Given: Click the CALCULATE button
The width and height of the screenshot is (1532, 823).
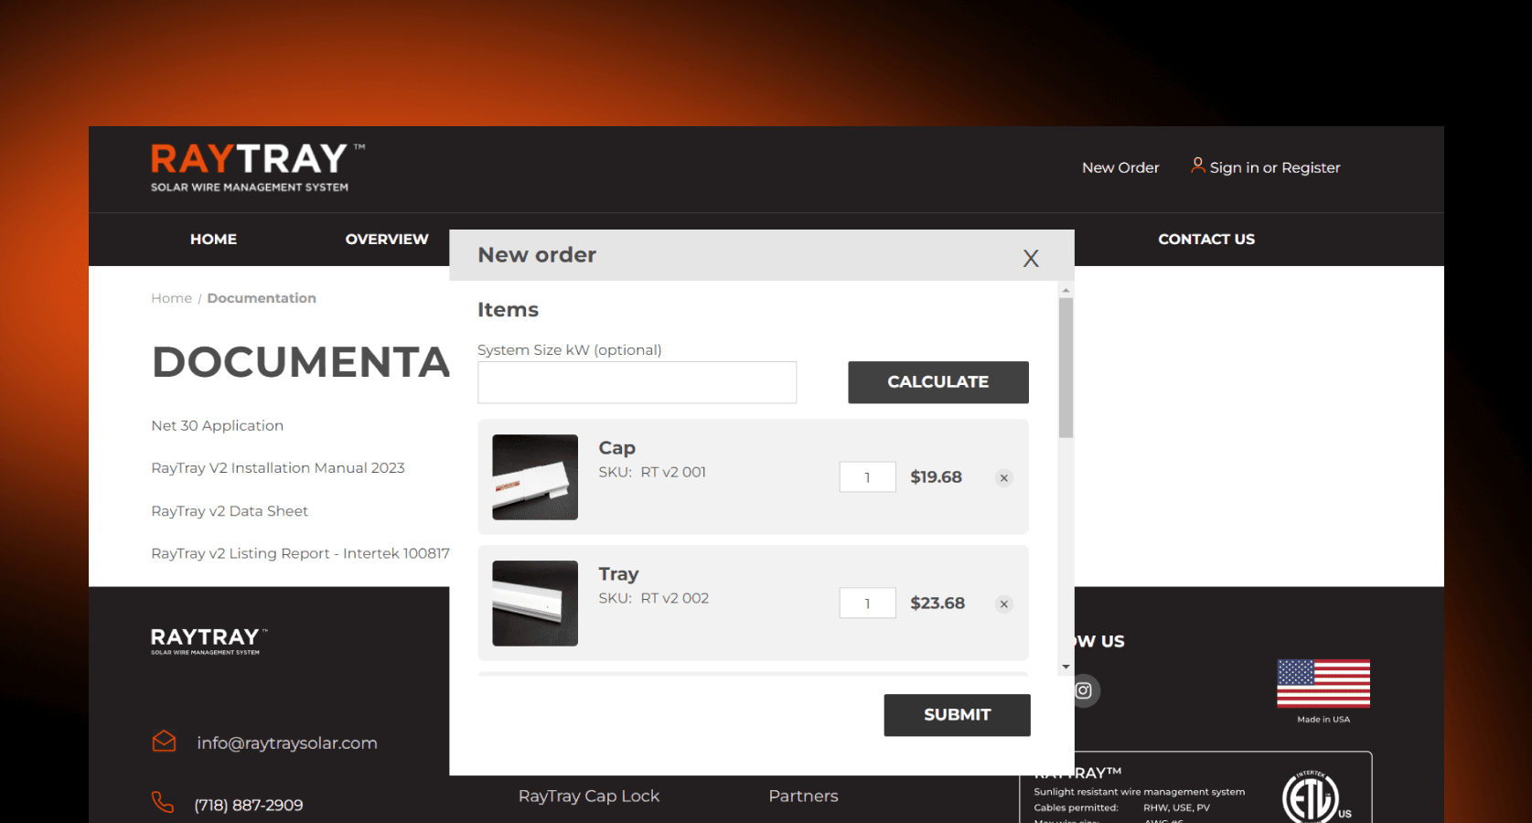Looking at the screenshot, I should click(x=937, y=382).
